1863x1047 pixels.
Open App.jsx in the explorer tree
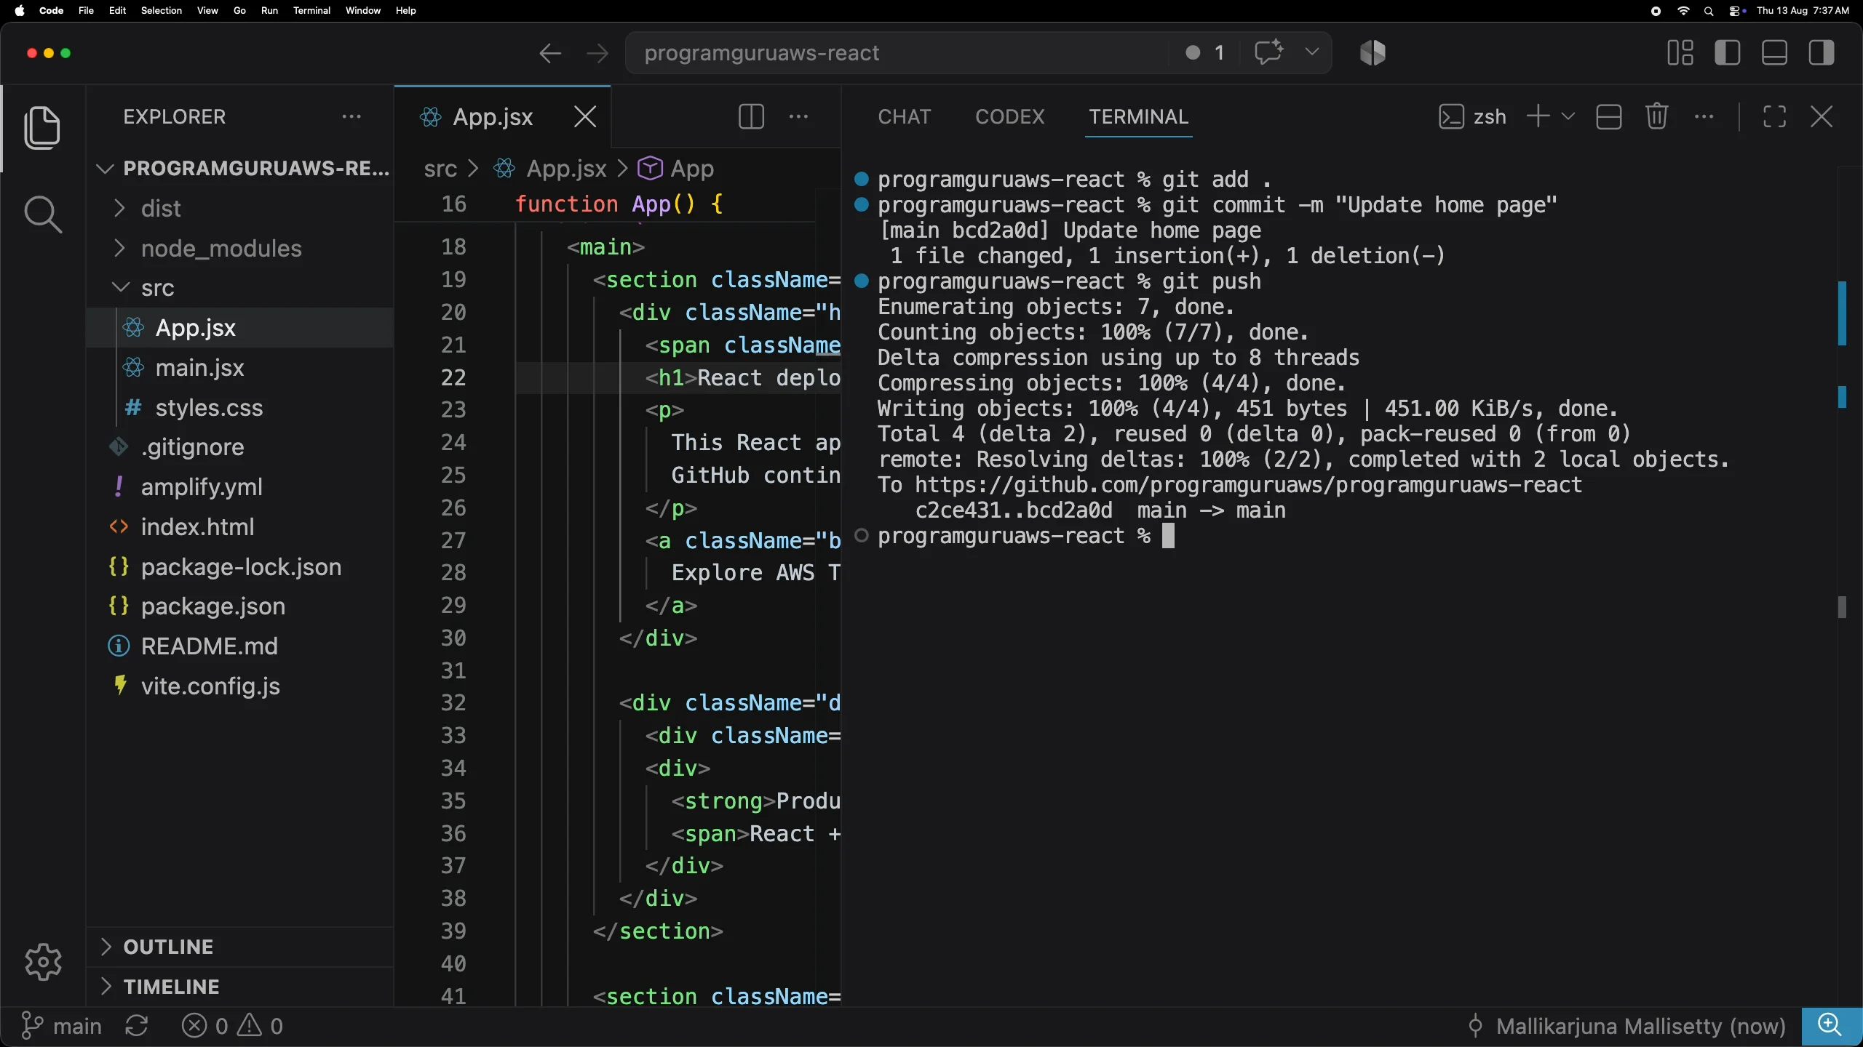coord(240,327)
